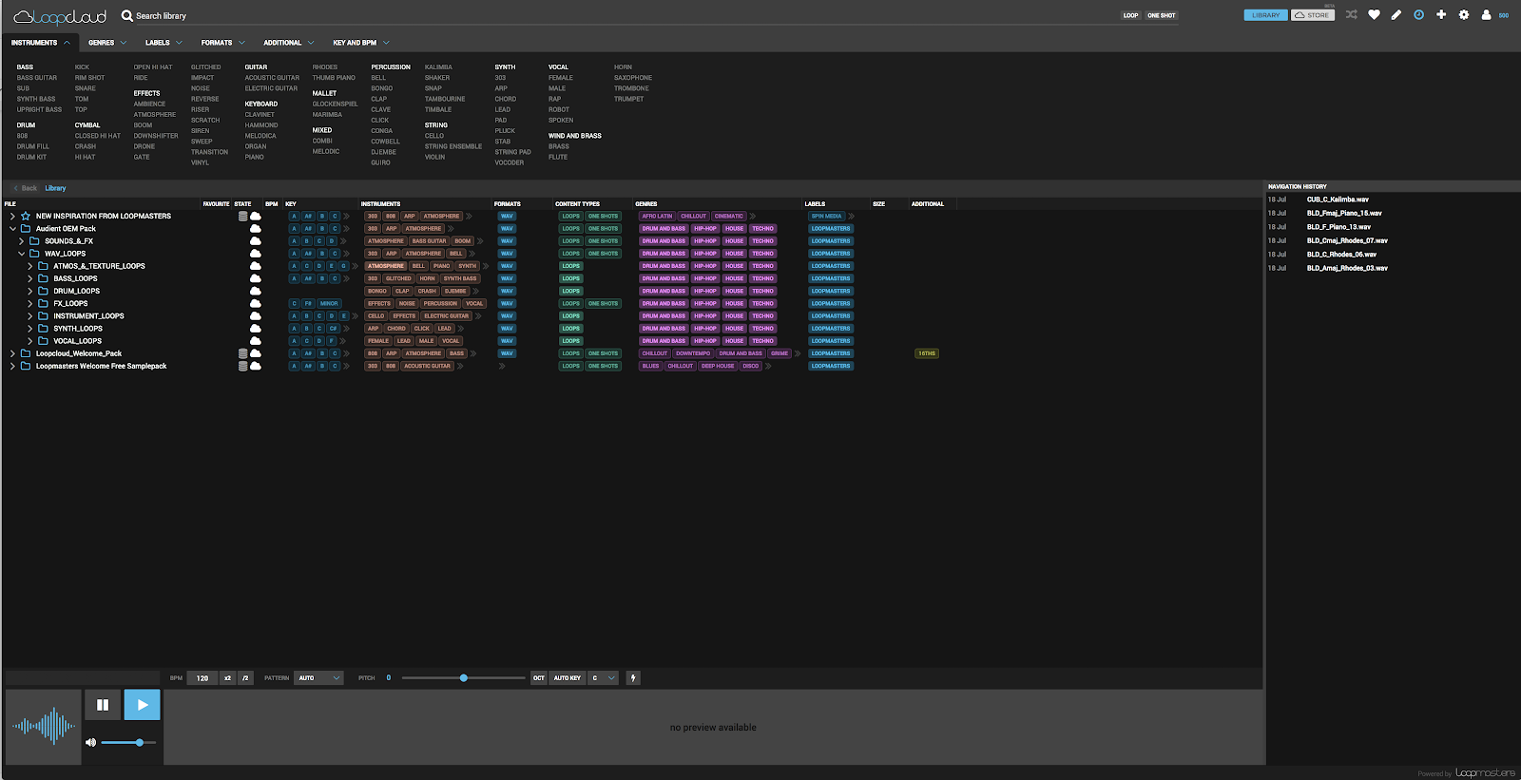1521x780 pixels.
Task: Click the BPM 120 input field
Action: click(x=202, y=678)
